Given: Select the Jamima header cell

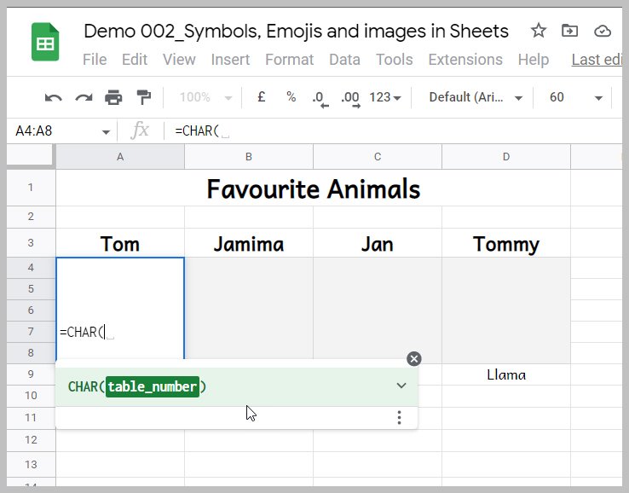Looking at the screenshot, I should [x=249, y=243].
